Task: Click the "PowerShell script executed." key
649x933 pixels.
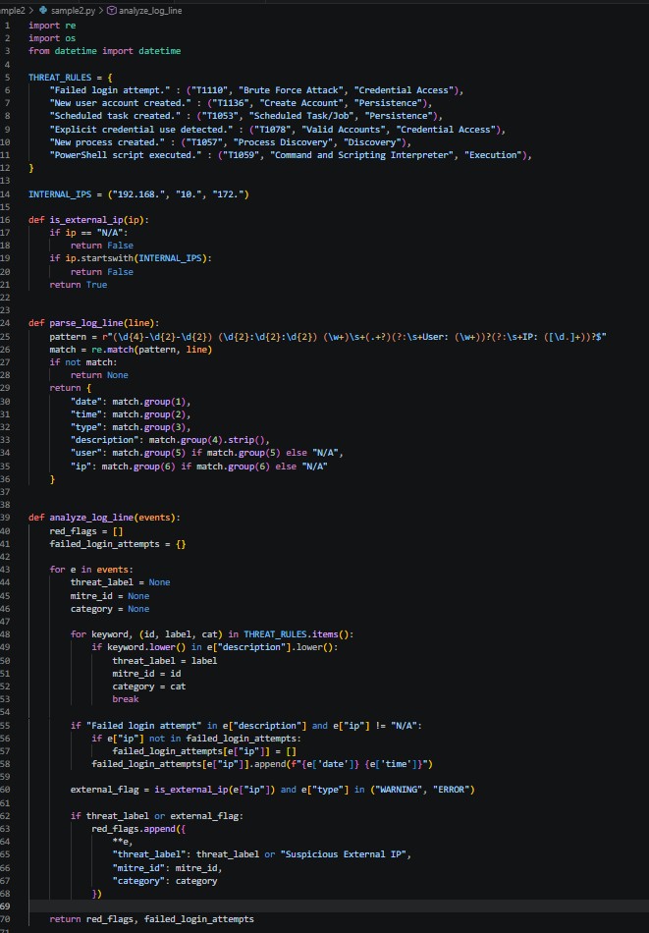Action: coord(126,155)
